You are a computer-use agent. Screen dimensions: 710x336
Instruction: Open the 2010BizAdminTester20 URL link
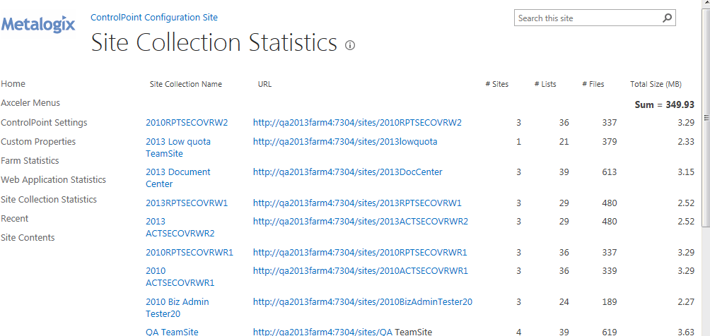363,302
